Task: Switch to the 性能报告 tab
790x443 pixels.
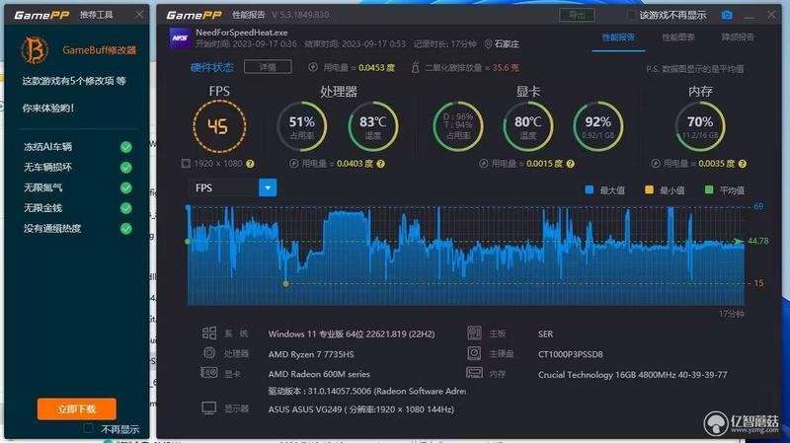Action: click(x=618, y=37)
